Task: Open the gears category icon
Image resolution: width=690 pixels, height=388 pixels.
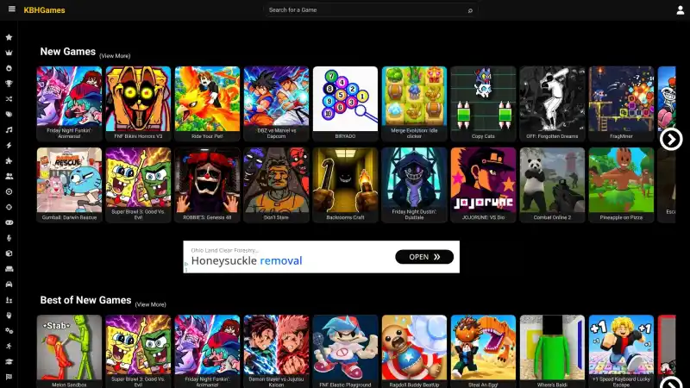Action: click(9, 331)
